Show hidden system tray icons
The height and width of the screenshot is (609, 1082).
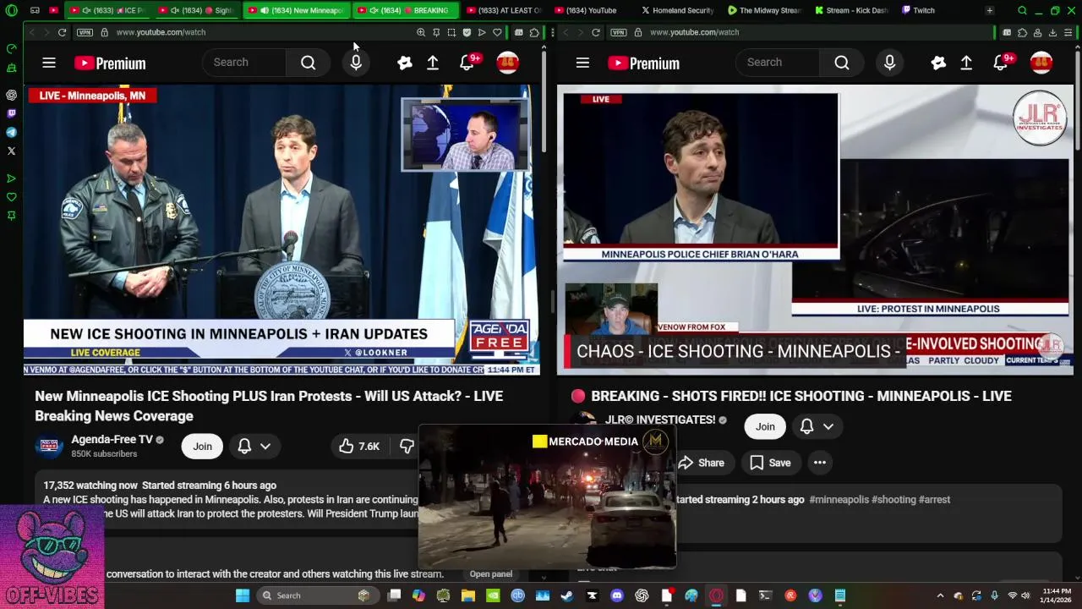[x=940, y=595]
